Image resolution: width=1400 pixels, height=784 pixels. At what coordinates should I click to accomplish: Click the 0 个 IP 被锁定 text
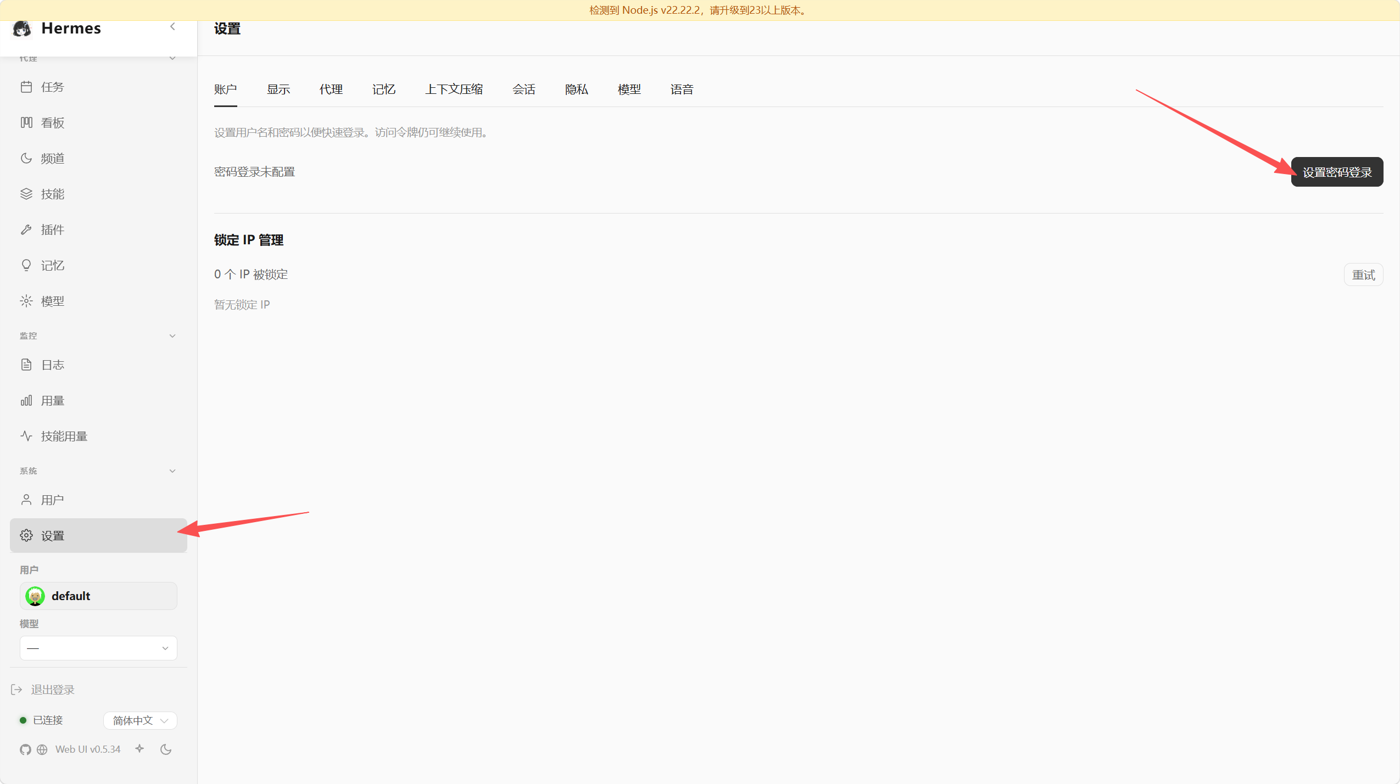[251, 274]
